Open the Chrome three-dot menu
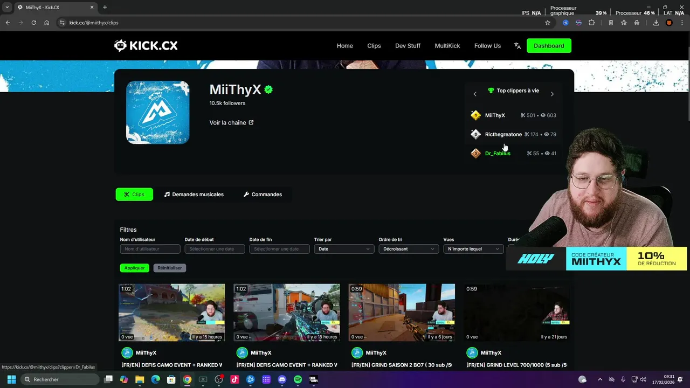This screenshot has width=690, height=388. coord(682,23)
